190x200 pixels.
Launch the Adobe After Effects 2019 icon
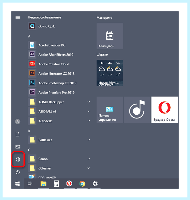[32, 55]
